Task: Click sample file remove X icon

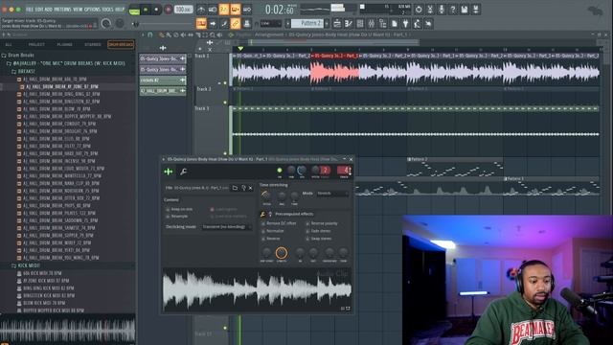Action: (x=251, y=188)
